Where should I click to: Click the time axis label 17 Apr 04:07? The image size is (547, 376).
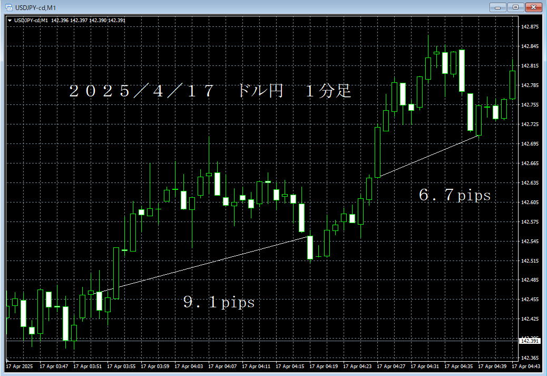click(x=222, y=367)
